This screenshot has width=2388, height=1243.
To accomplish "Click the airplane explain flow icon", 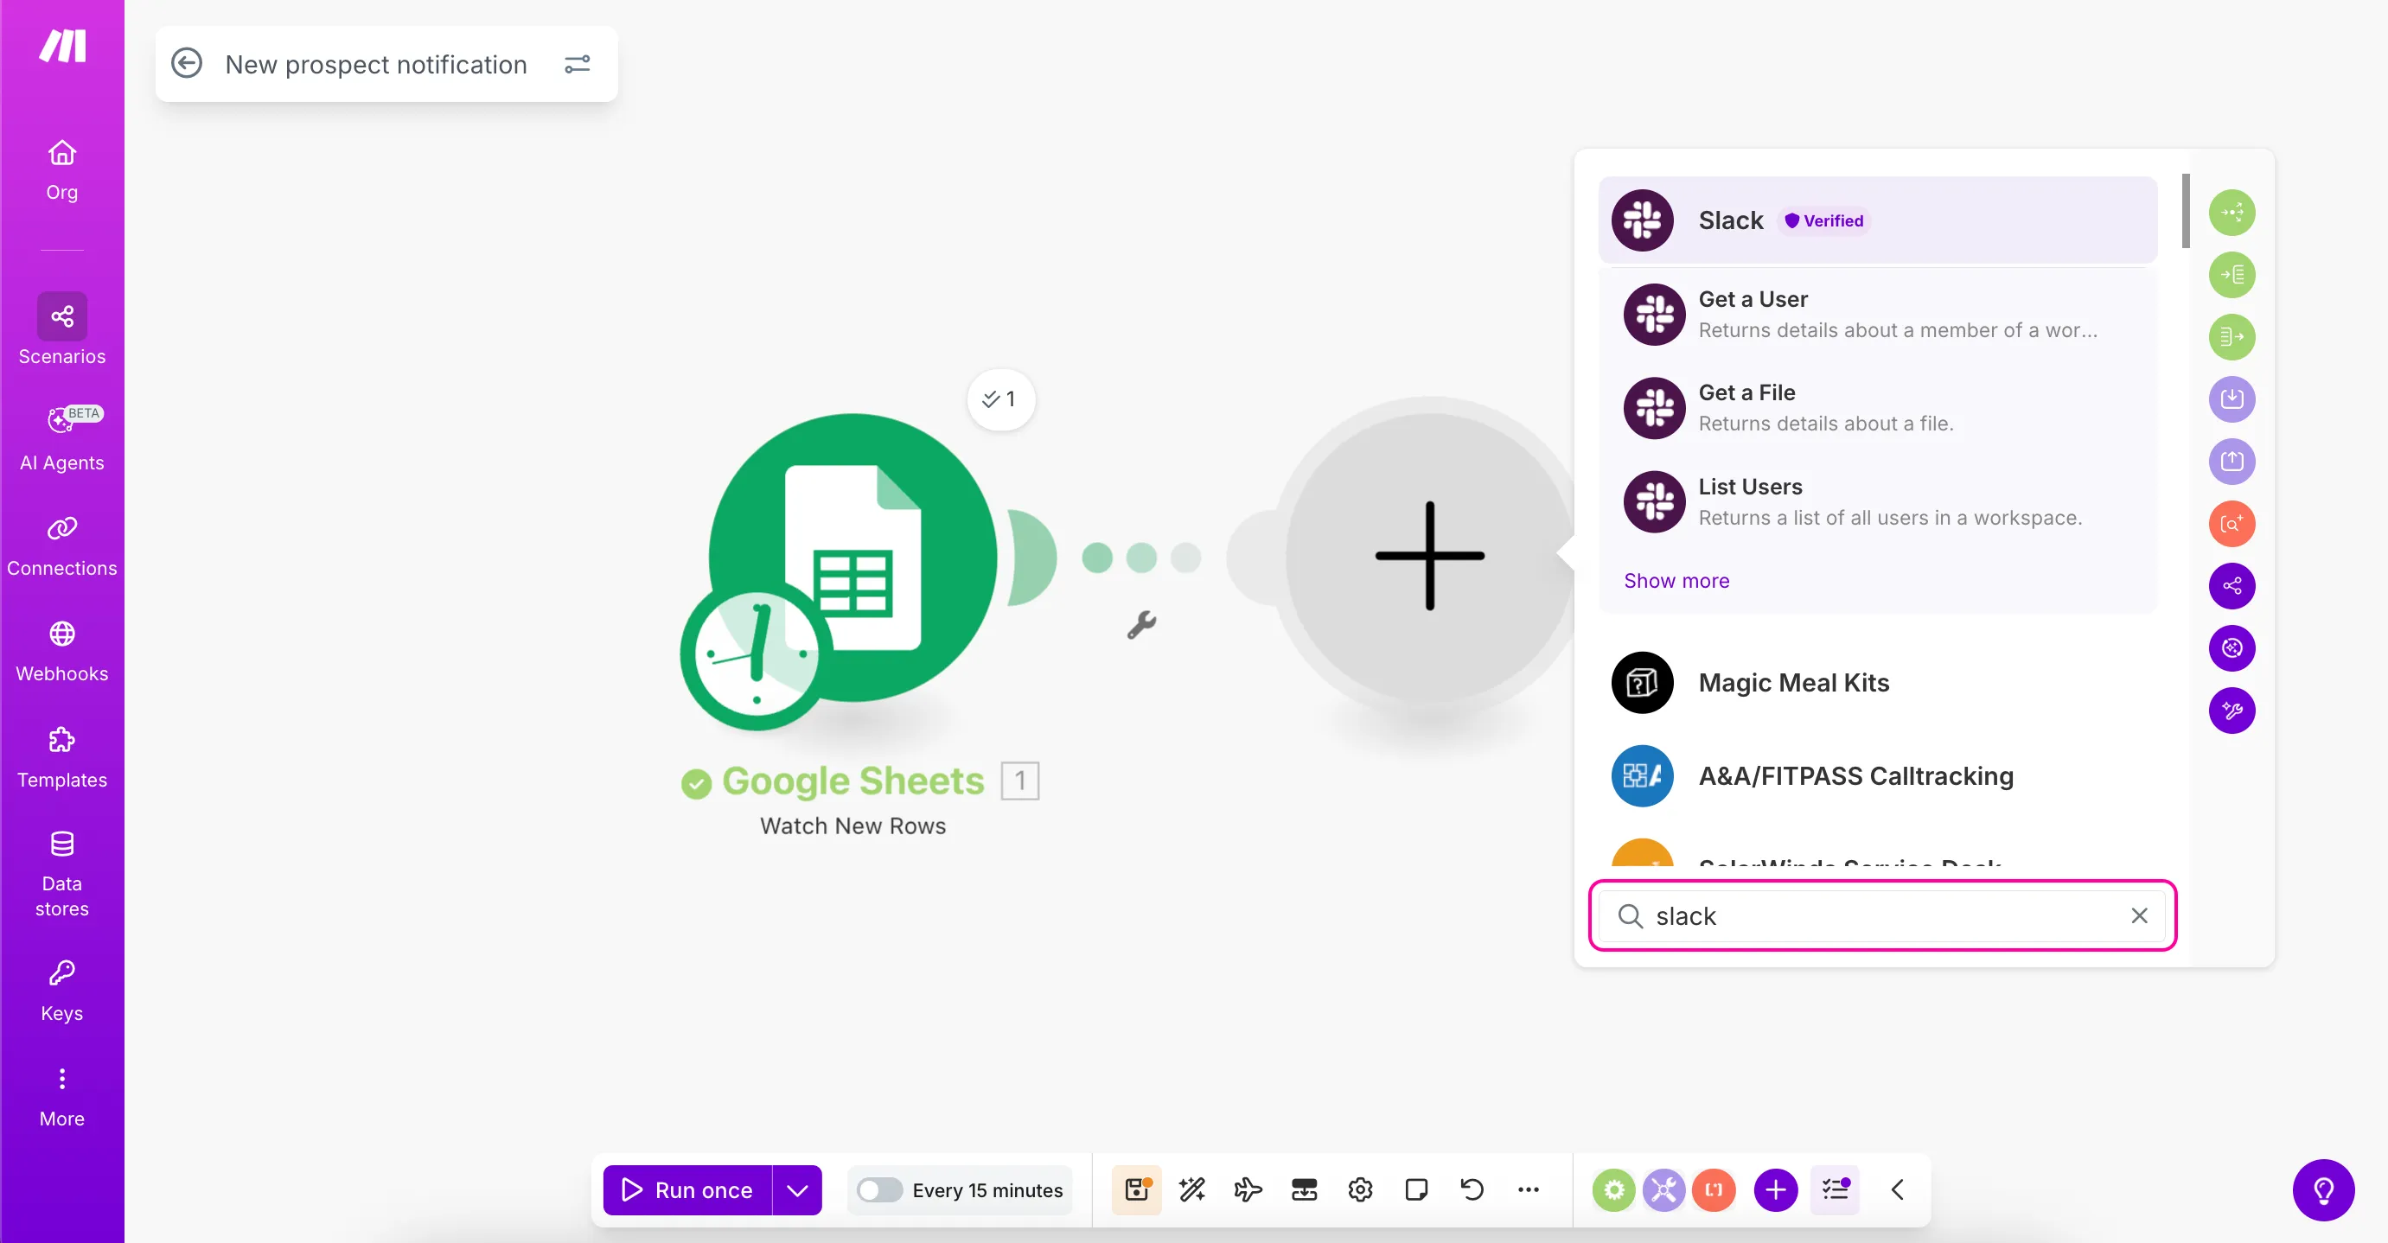I will click(1248, 1189).
